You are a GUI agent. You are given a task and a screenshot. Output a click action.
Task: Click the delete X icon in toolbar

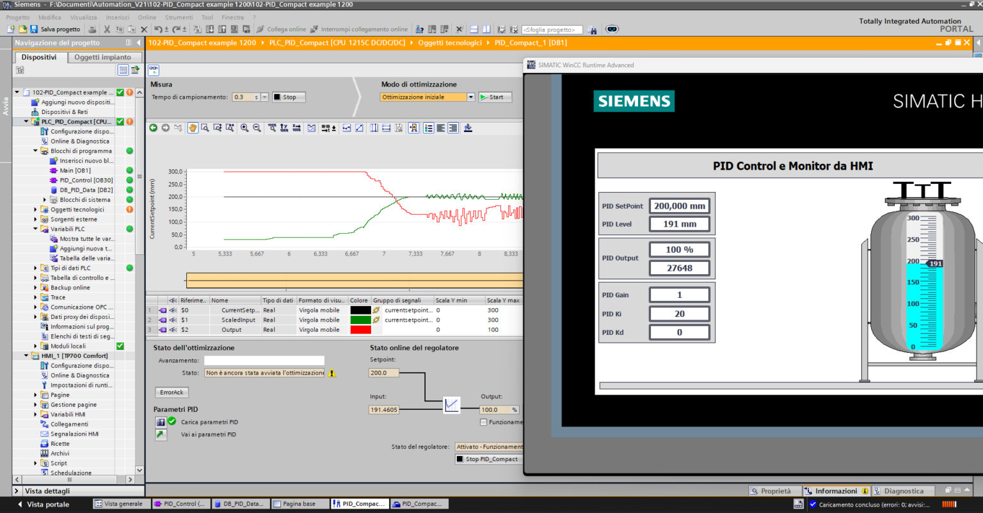click(x=144, y=29)
